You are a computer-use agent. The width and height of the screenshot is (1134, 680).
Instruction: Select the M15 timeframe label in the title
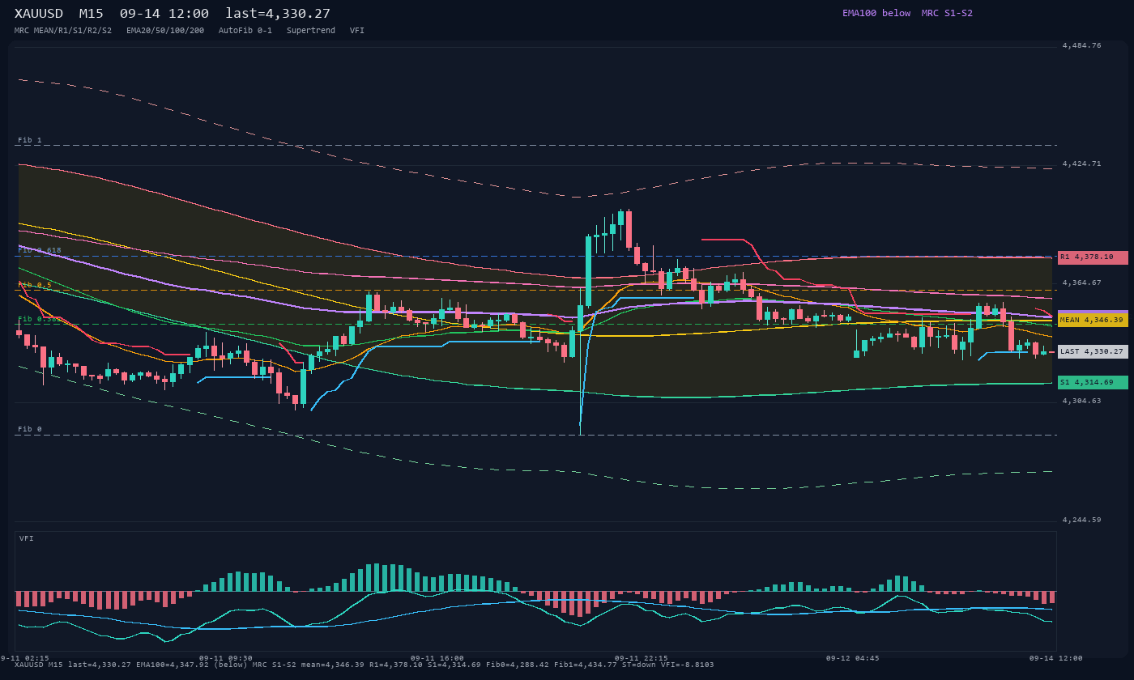(x=91, y=14)
